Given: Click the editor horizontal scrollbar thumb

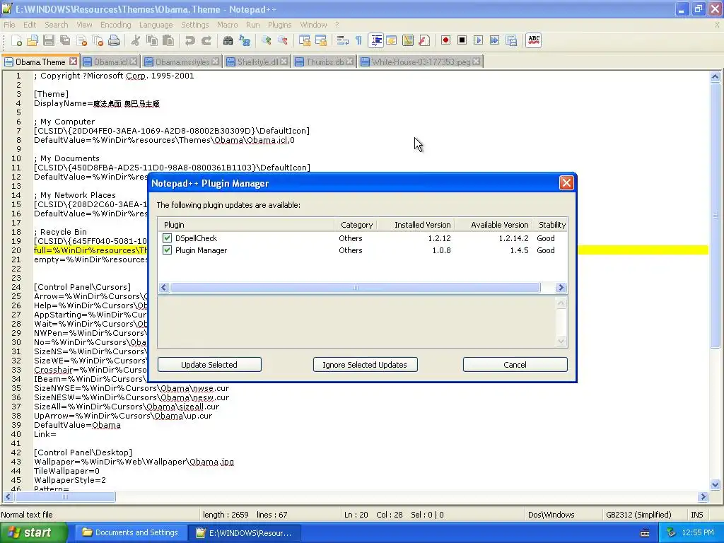Looking at the screenshot, I should [65, 497].
